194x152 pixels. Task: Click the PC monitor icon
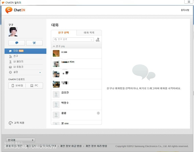tap(32, 86)
